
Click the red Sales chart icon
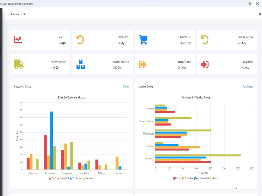(18, 40)
